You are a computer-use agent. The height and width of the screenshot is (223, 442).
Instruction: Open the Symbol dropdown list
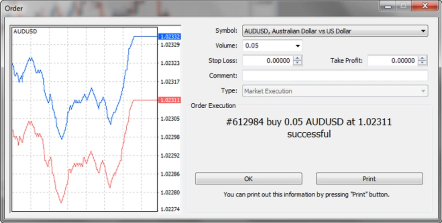423,31
